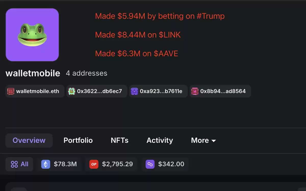Click the red Optimism OP icon
Image resolution: width=306 pixels, height=191 pixels.
[94, 164]
